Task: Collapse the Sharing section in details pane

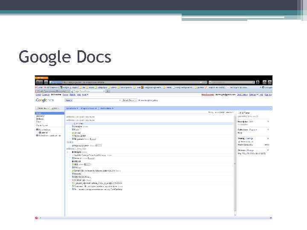Action: coord(268,138)
